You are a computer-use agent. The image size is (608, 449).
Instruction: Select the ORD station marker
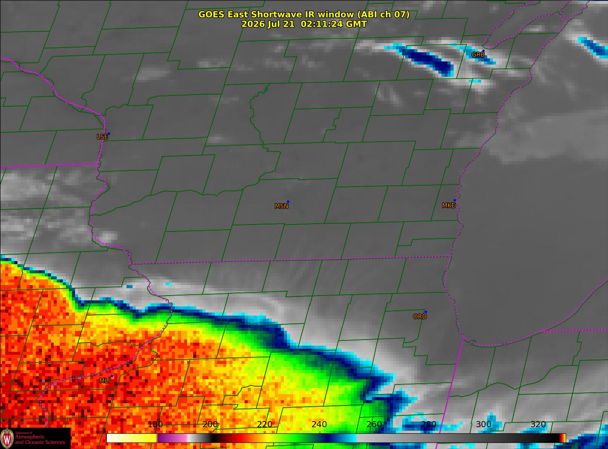pos(426,312)
